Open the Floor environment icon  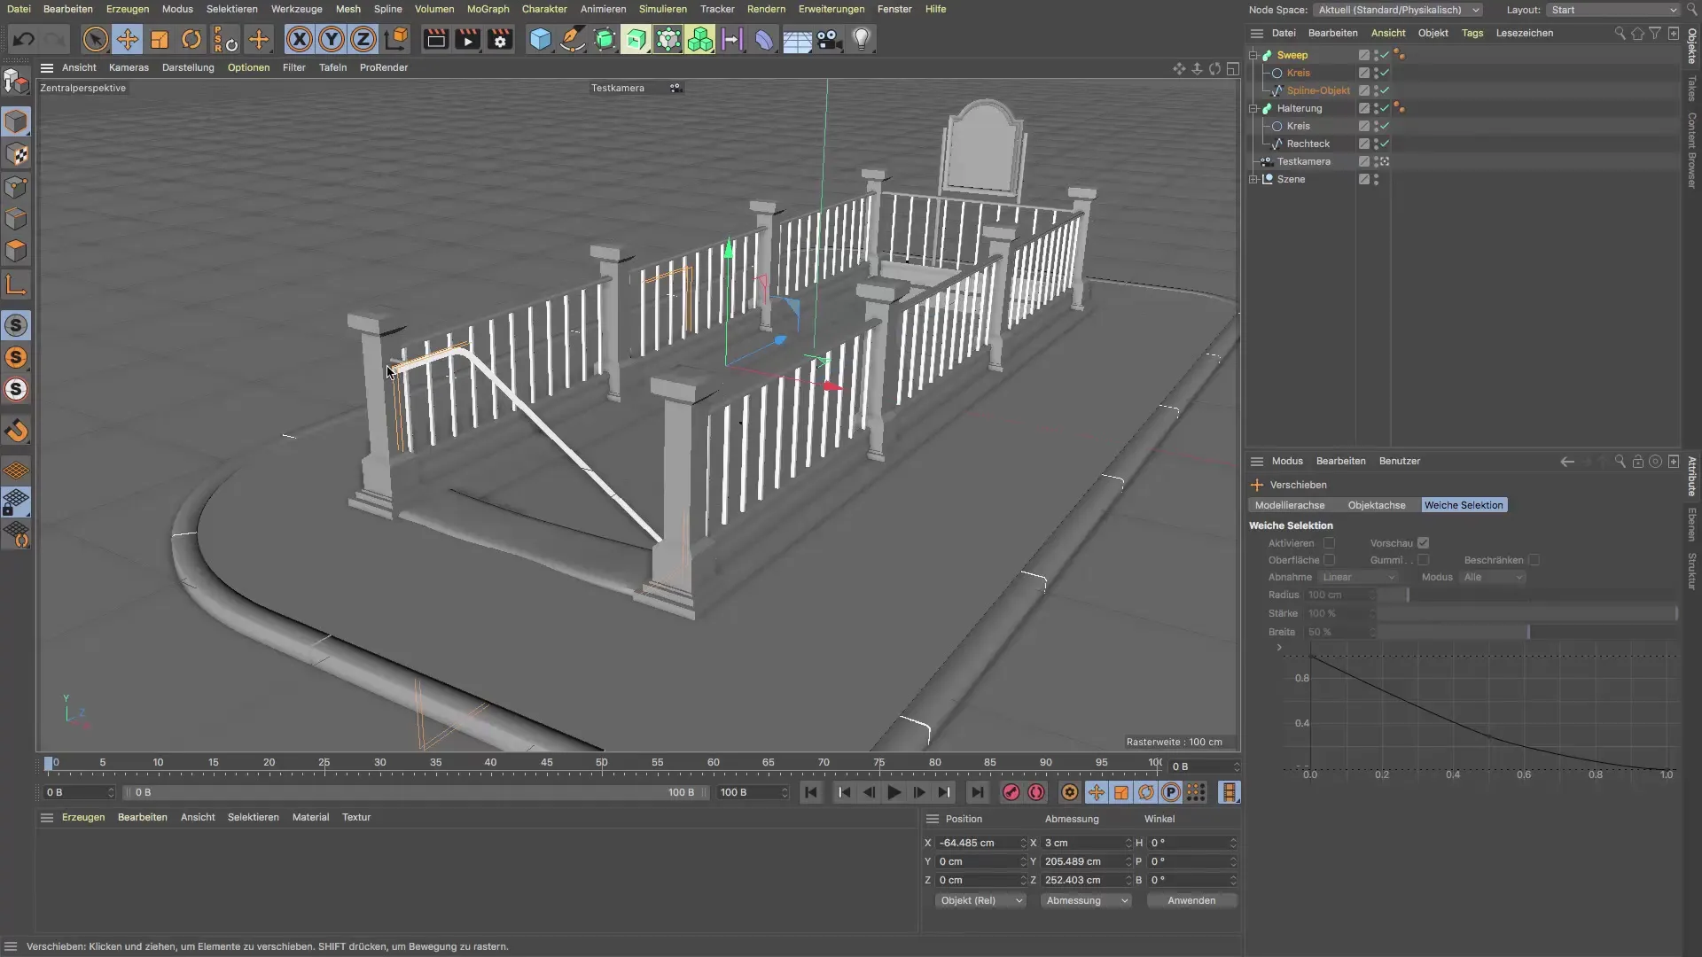pos(797,39)
